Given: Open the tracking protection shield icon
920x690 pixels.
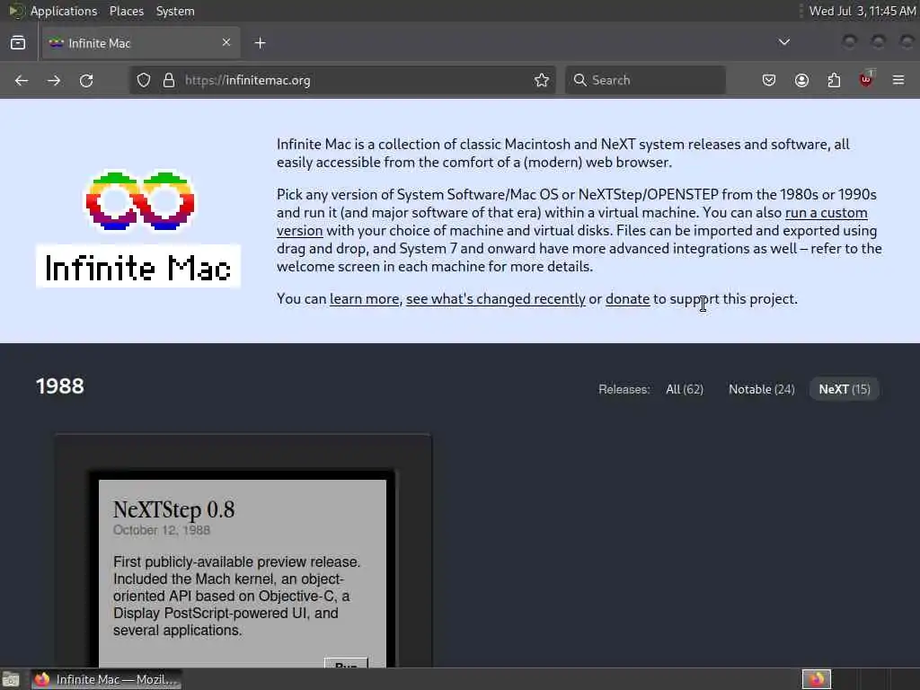Looking at the screenshot, I should point(144,80).
